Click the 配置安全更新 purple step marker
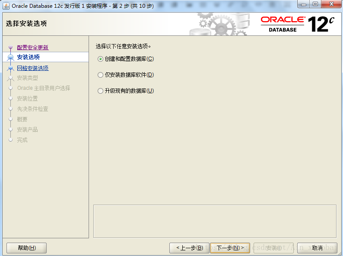This screenshot has height=256, width=343. [x=10, y=47]
